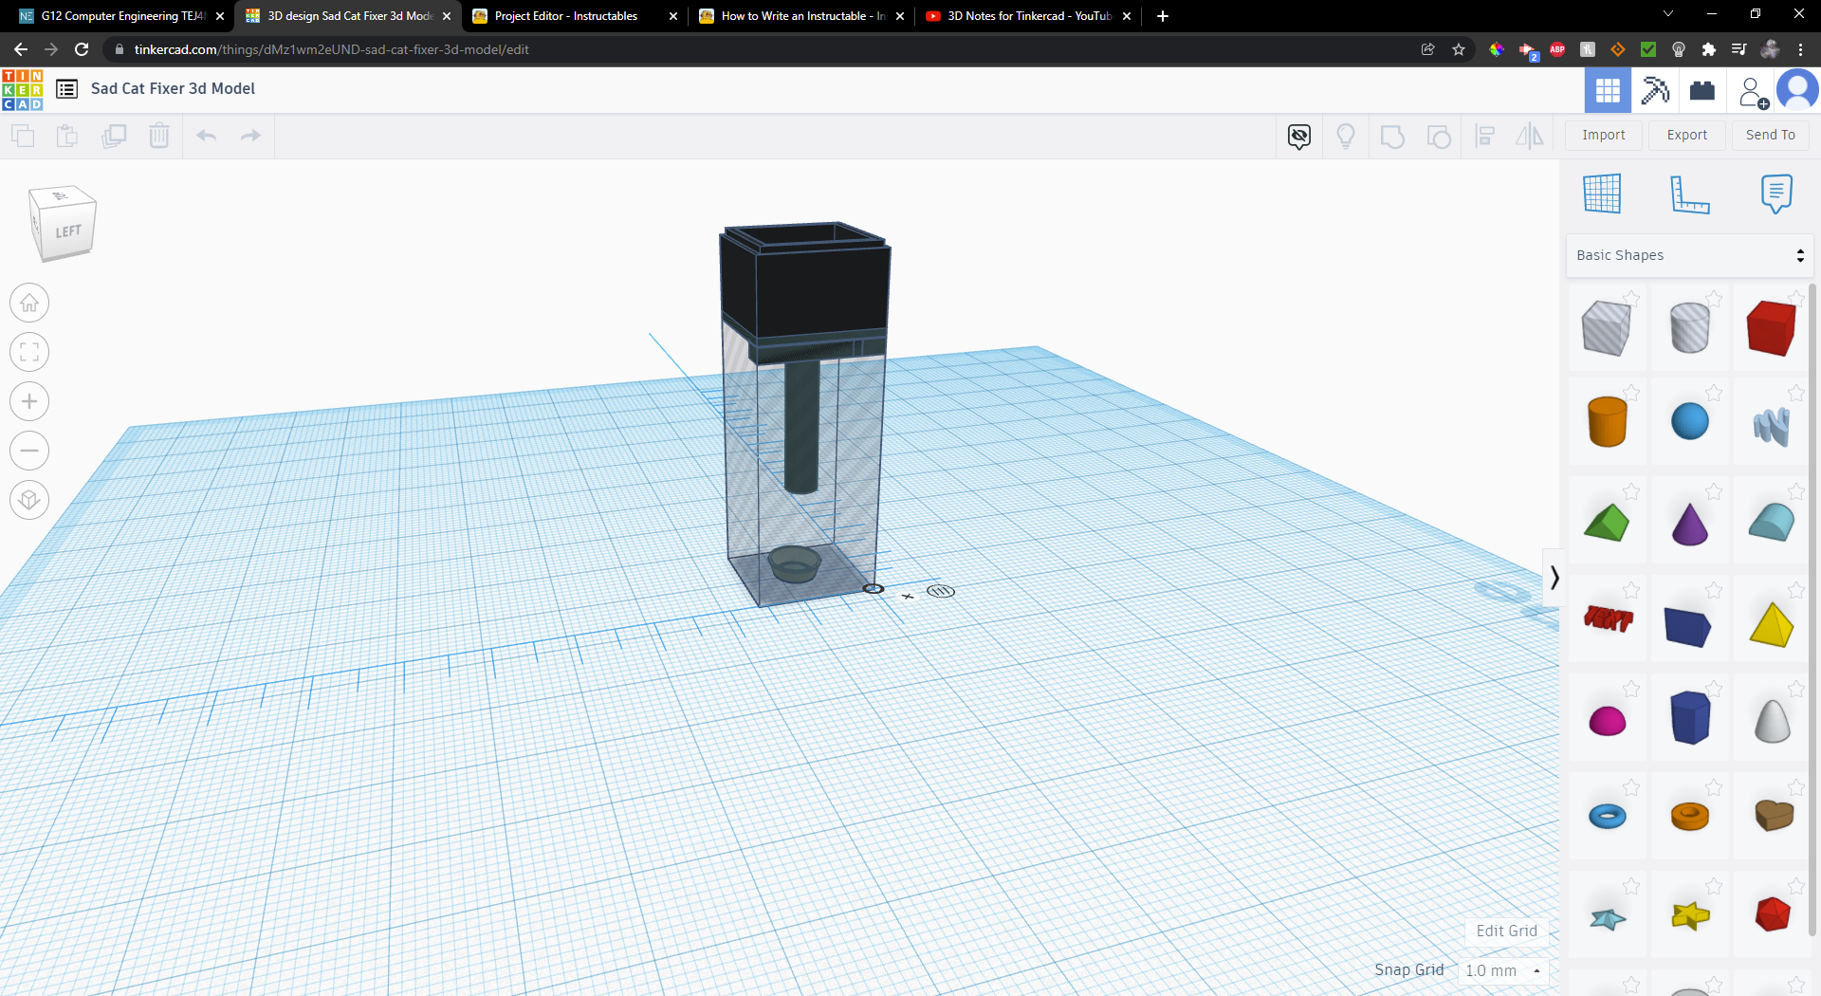Toggle the Show all eye icon
Image resolution: width=1821 pixels, height=996 pixels.
pyautogui.click(x=1299, y=137)
